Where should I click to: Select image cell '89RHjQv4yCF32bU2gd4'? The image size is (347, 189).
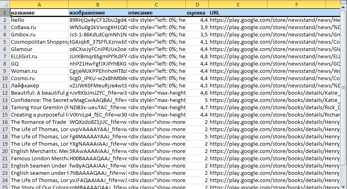pos(98,20)
